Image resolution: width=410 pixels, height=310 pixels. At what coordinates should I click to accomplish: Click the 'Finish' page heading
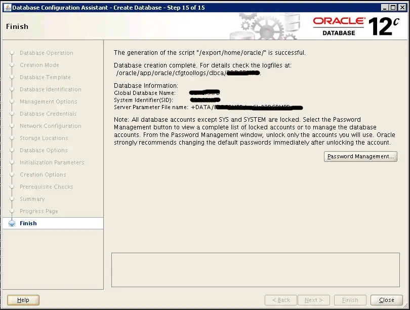(17, 26)
